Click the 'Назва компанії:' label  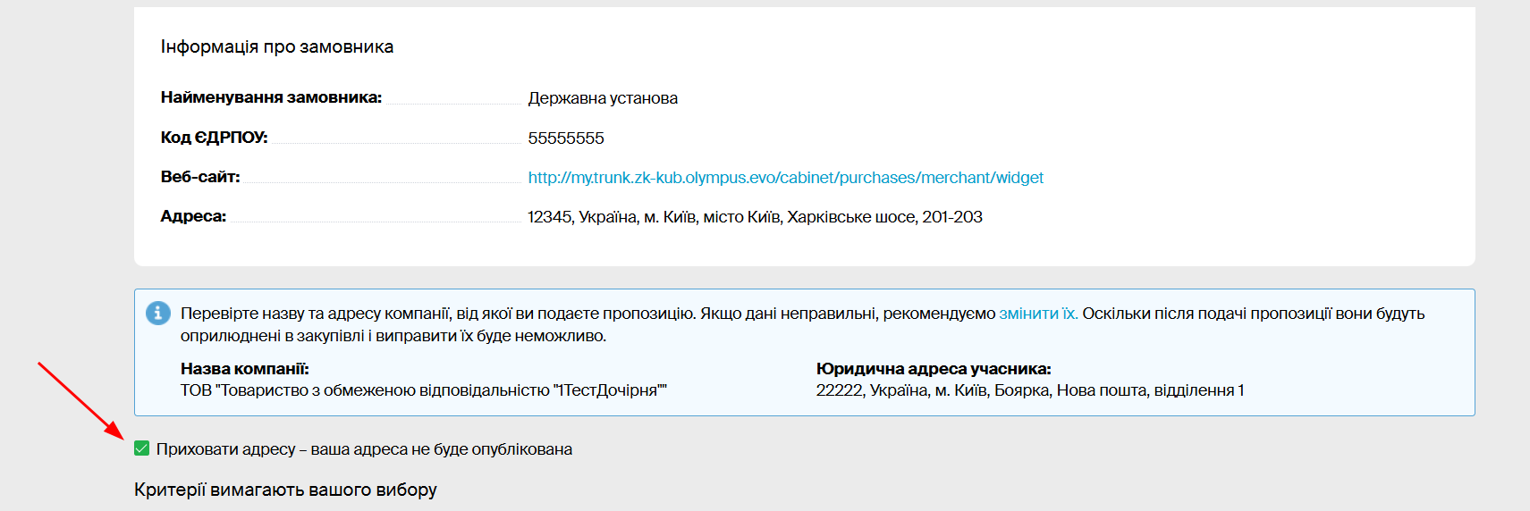click(244, 369)
